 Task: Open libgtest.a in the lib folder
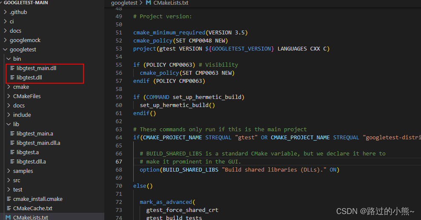[x=28, y=152]
